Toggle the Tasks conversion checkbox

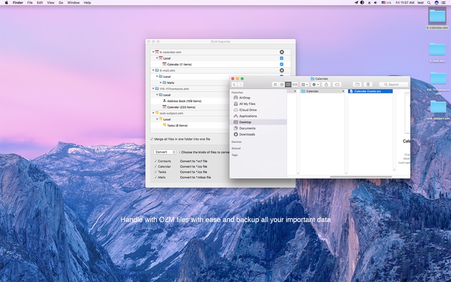click(155, 172)
